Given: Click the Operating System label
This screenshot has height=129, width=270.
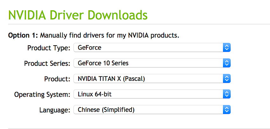Looking at the screenshot, I should 42,95.
